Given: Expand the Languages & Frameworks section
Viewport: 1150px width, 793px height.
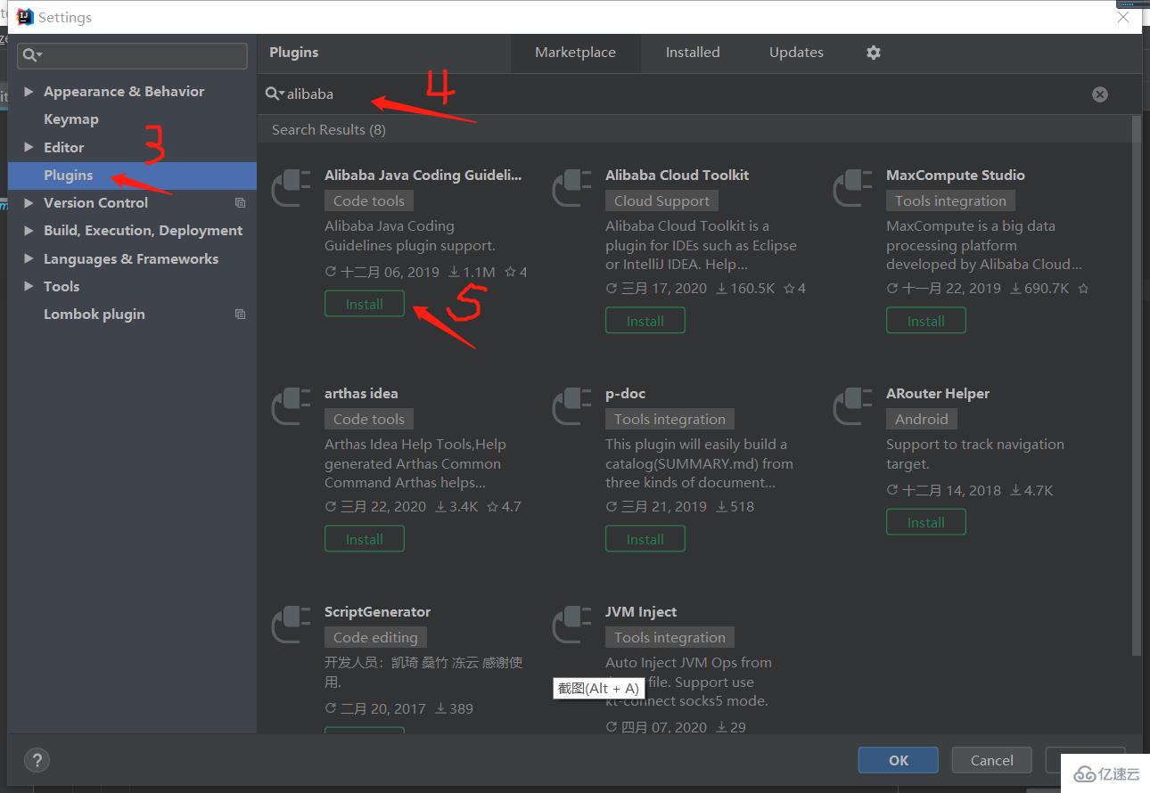Looking at the screenshot, I should [29, 259].
